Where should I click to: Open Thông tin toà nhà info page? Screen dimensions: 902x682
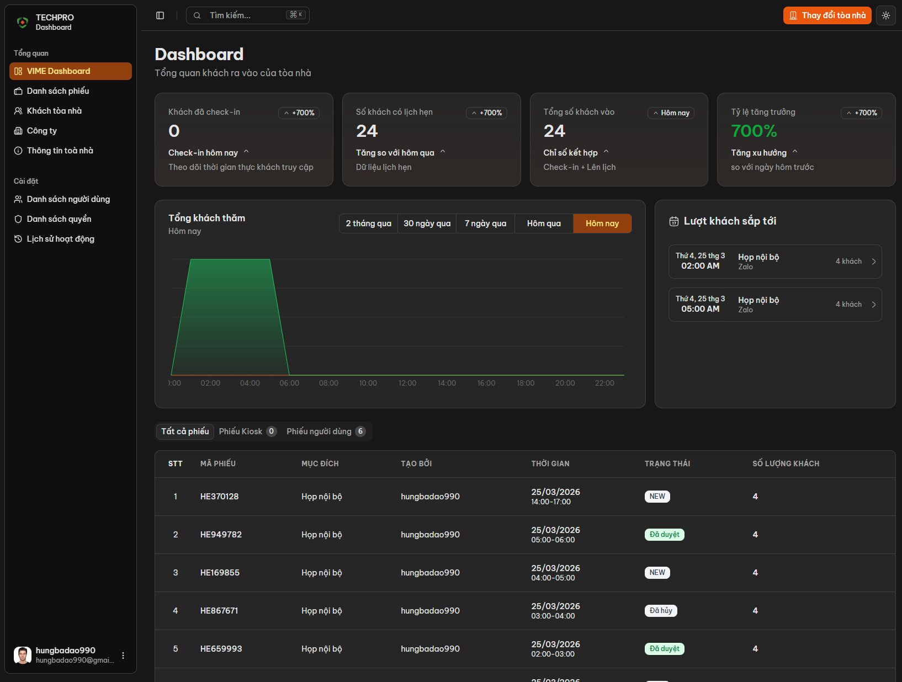(x=60, y=151)
